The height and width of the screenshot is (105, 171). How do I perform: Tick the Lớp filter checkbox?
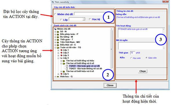click(61, 20)
